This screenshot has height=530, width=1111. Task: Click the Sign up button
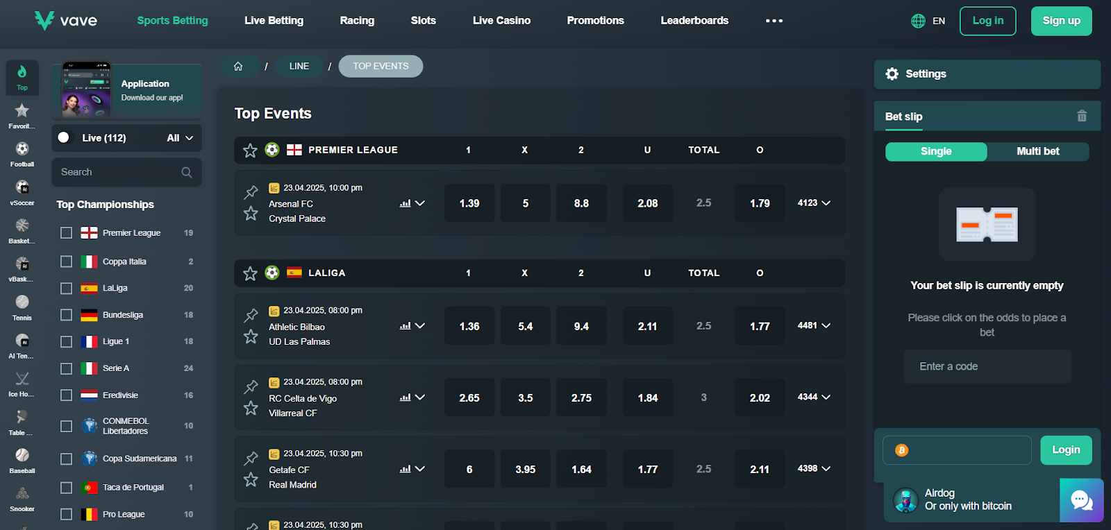[1062, 21]
